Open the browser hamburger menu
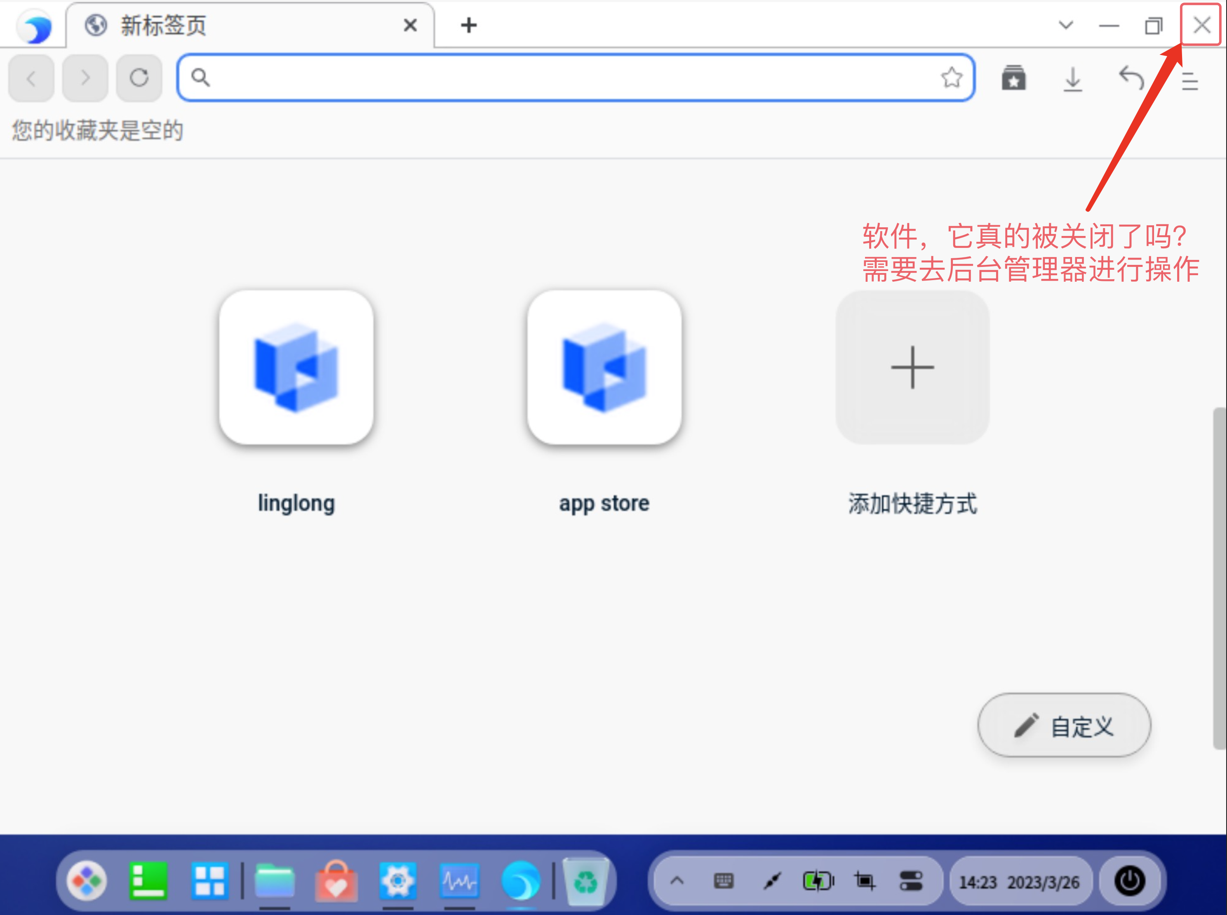The image size is (1227, 915). [x=1189, y=81]
